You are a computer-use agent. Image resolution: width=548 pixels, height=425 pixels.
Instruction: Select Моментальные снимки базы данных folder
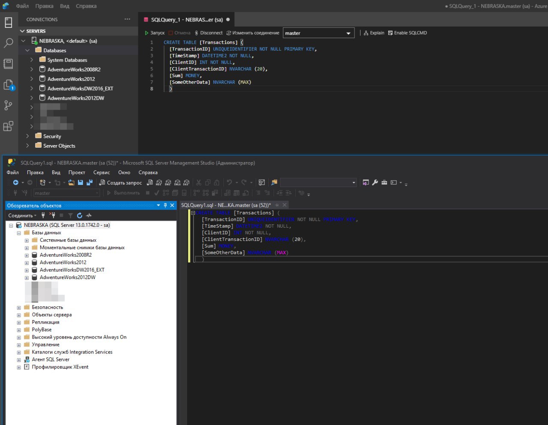point(82,248)
